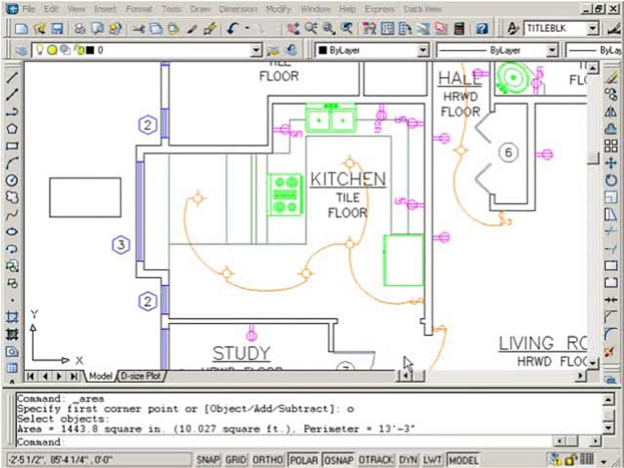Image resolution: width=624 pixels, height=468 pixels.
Task: Activate the Pan realtime icon
Action: (x=294, y=29)
